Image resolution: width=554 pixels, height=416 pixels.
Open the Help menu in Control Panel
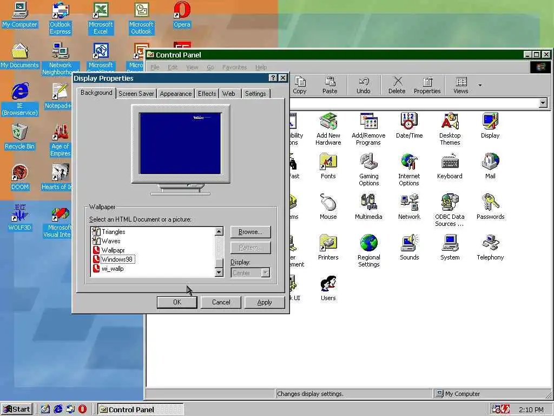tap(261, 67)
